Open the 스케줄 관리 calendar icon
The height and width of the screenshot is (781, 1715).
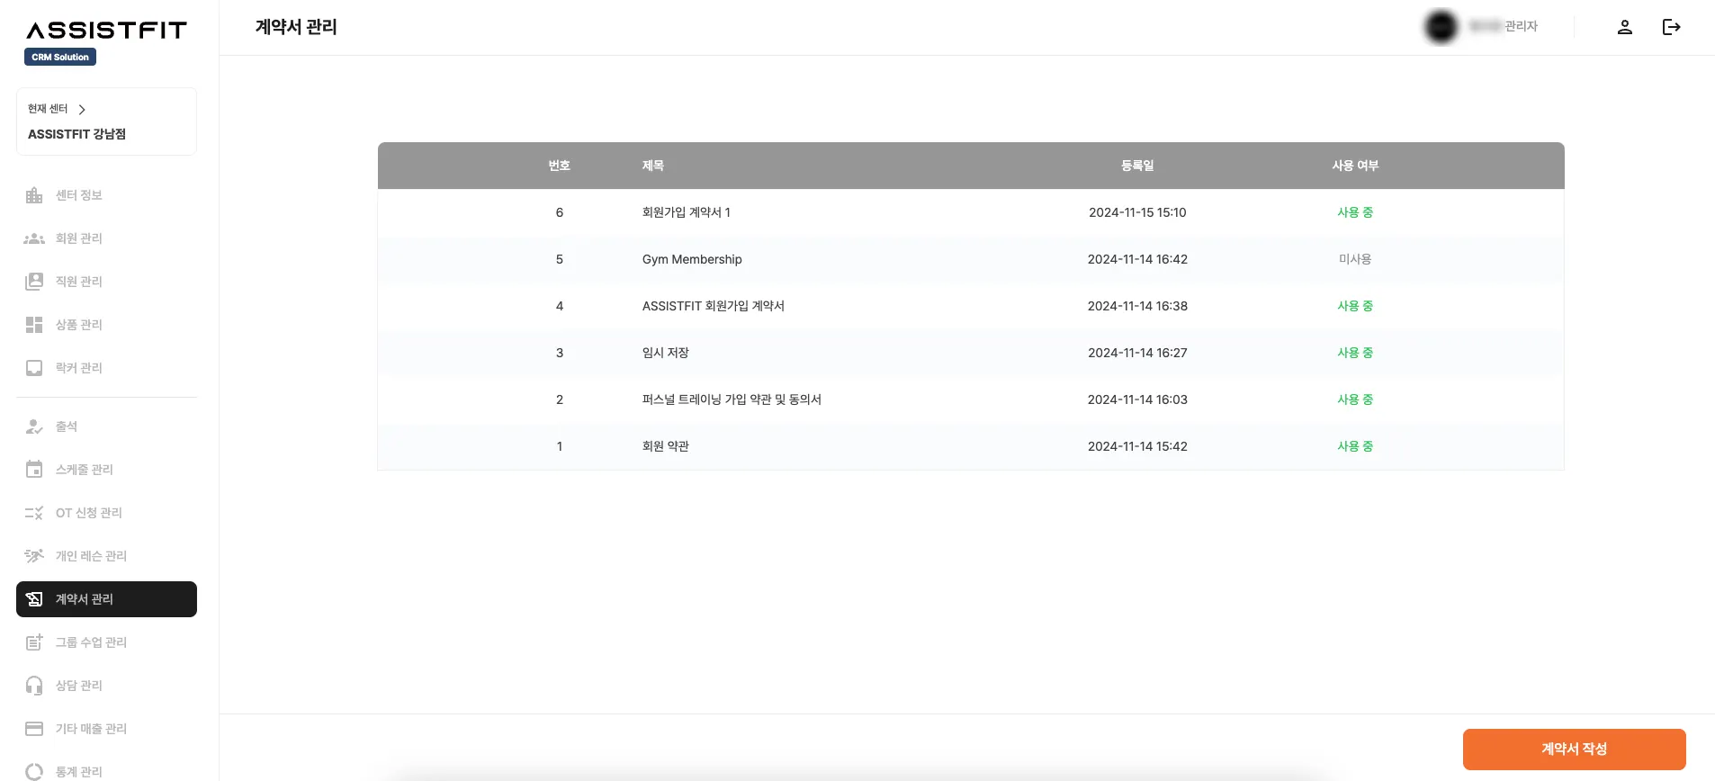coord(34,470)
